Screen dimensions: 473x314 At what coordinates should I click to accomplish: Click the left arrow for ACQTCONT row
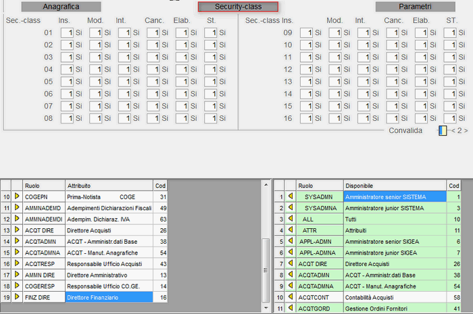291,296
